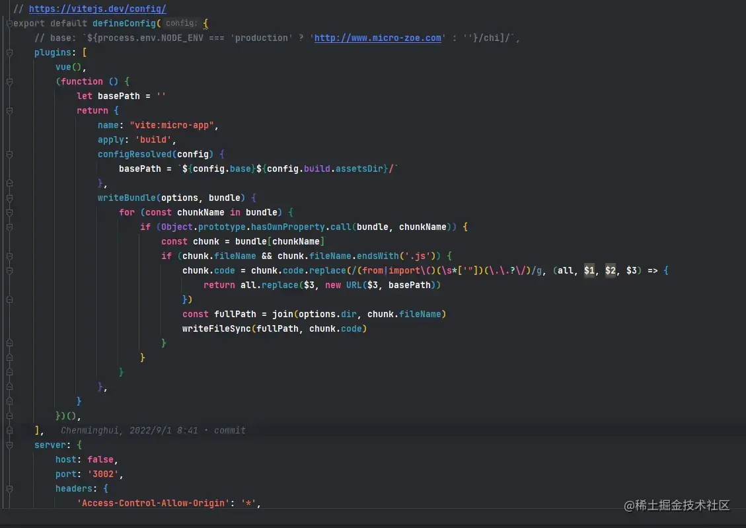
Task: Click host: false value
Action: click(x=100, y=459)
